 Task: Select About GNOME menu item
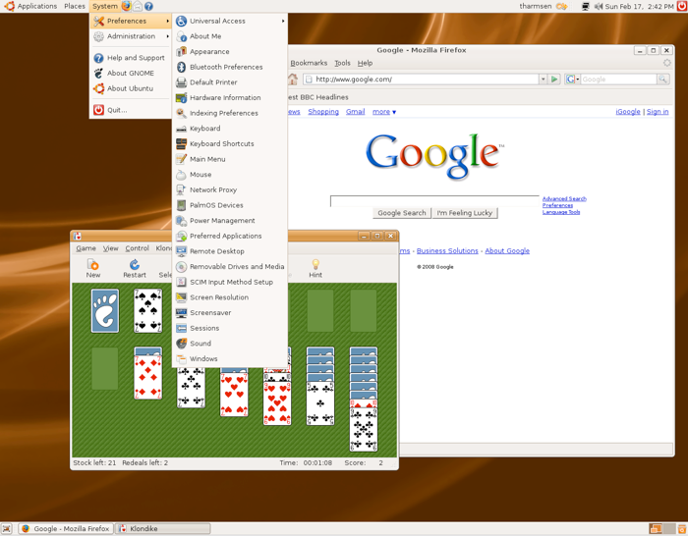tap(131, 74)
